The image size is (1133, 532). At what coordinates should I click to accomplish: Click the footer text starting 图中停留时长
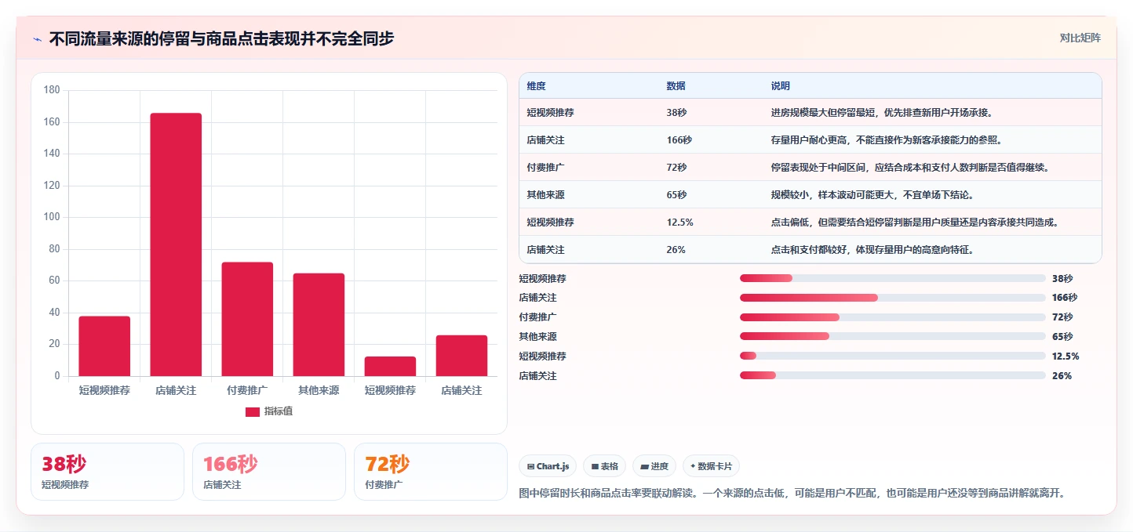[x=792, y=494]
